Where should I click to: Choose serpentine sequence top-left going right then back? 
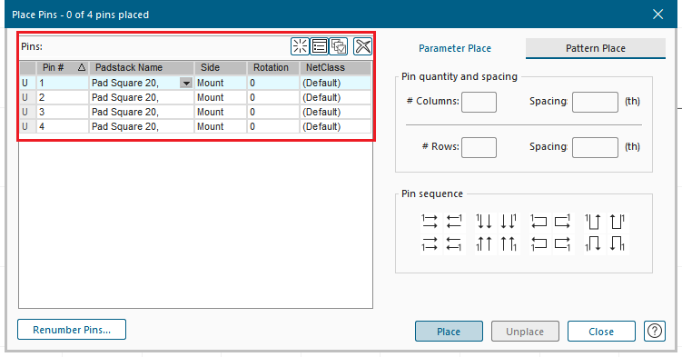point(539,222)
